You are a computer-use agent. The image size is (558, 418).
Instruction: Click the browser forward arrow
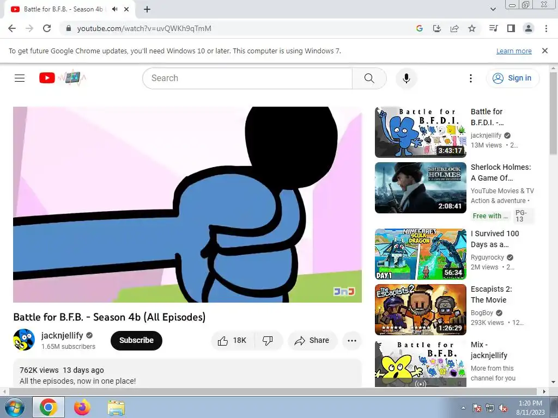coord(29,28)
